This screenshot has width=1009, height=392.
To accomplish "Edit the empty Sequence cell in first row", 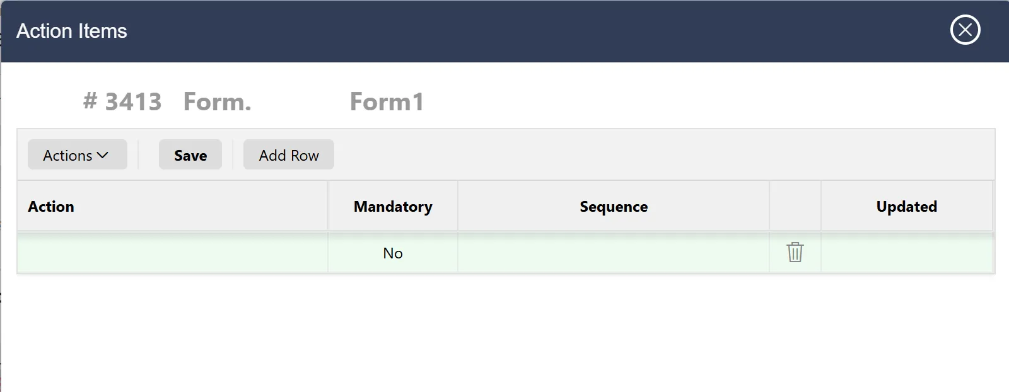I will [x=614, y=253].
